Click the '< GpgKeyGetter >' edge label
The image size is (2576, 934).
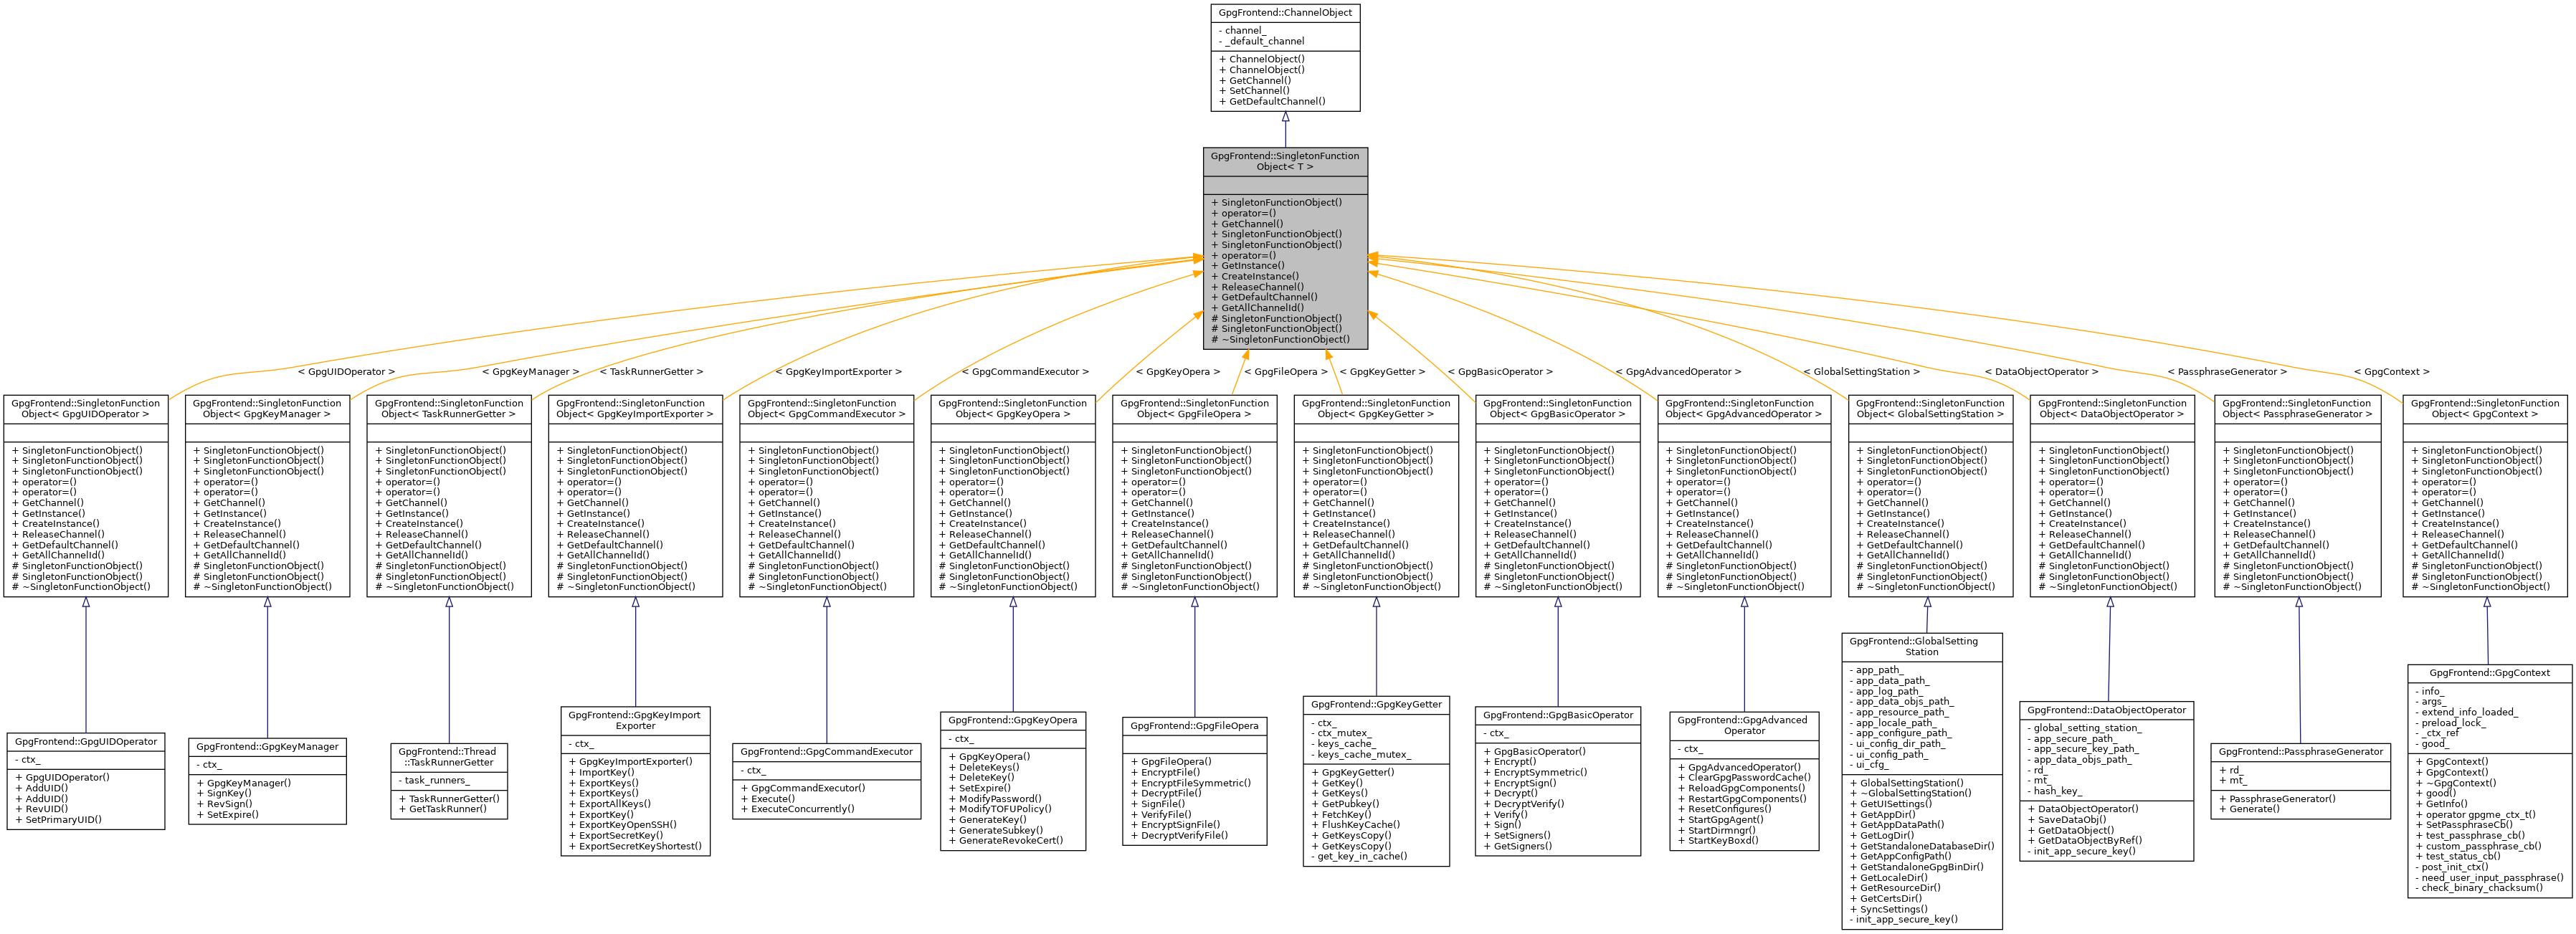[x=1382, y=372]
